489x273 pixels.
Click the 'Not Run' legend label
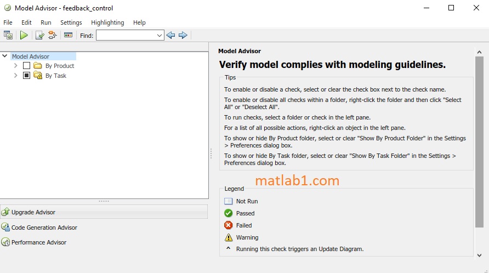pos(247,201)
